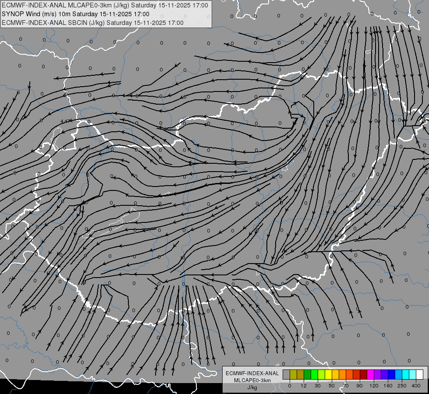Pick the olive-yellow legend swatch
The height and width of the screenshot is (394, 429).
(x=293, y=374)
